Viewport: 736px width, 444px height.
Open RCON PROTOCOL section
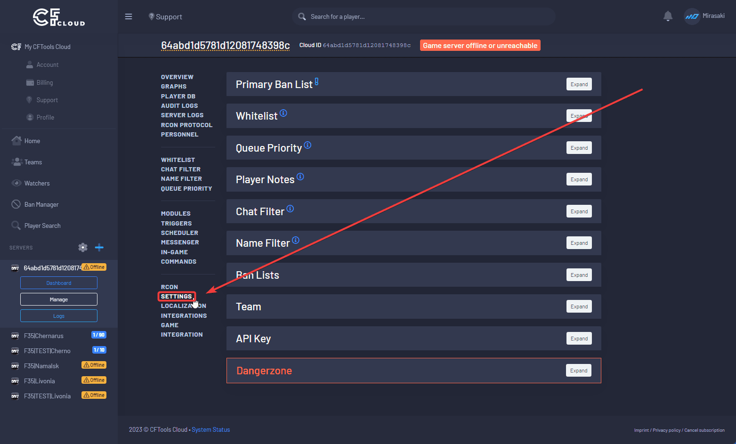186,125
